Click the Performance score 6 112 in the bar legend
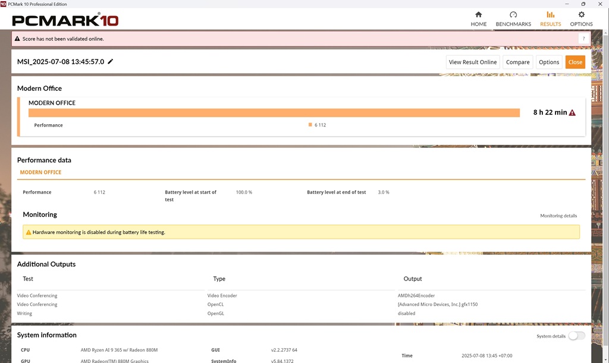This screenshot has height=363, width=609. 321,125
